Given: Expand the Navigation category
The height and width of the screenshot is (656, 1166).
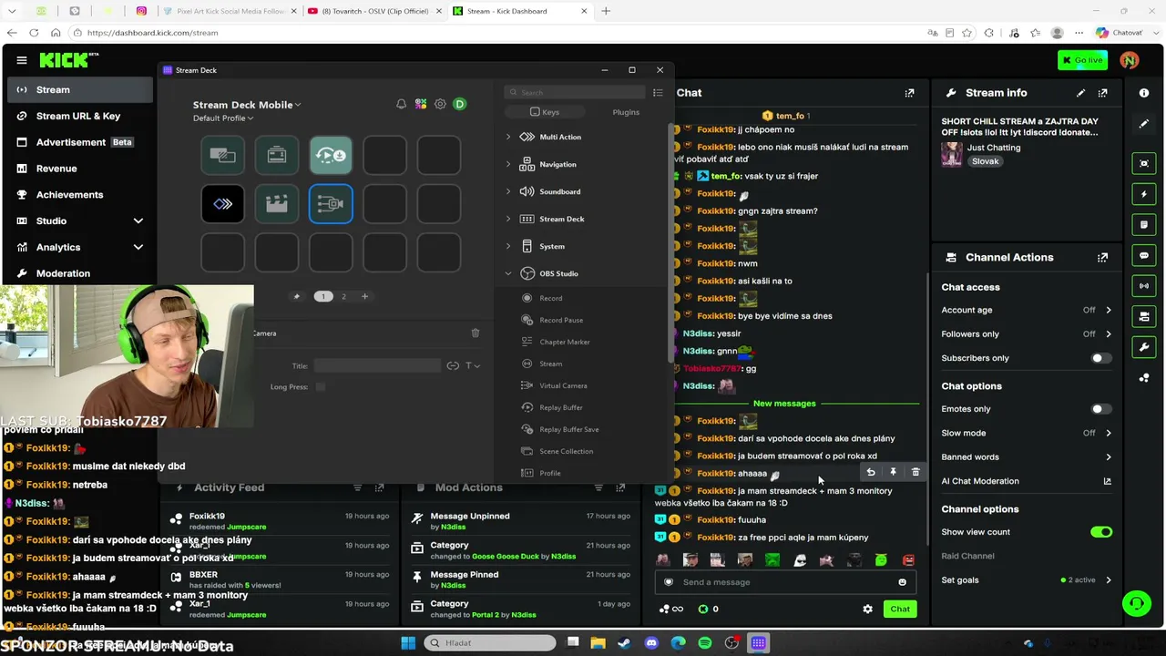Looking at the screenshot, I should tap(508, 164).
